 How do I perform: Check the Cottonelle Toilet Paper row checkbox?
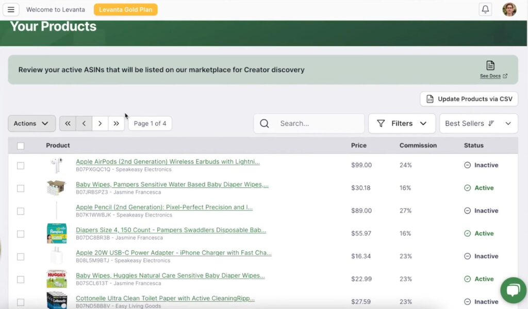21,302
